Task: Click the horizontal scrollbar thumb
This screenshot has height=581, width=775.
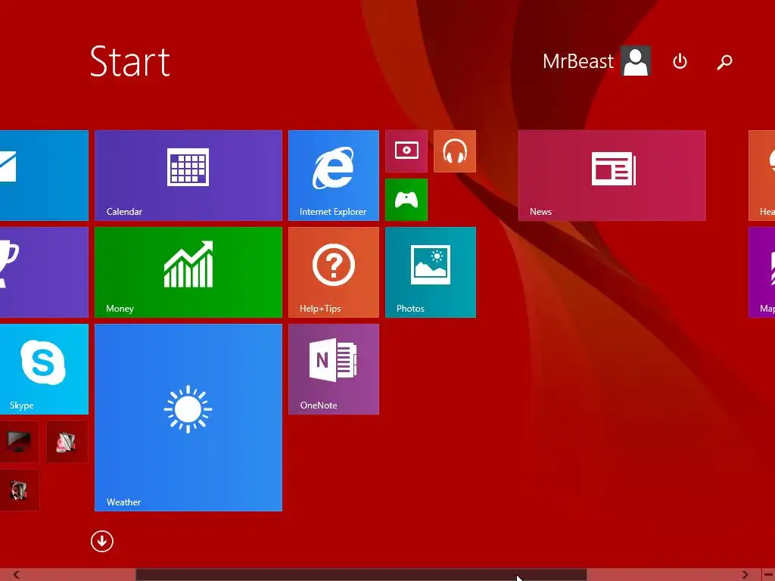Action: (361, 575)
